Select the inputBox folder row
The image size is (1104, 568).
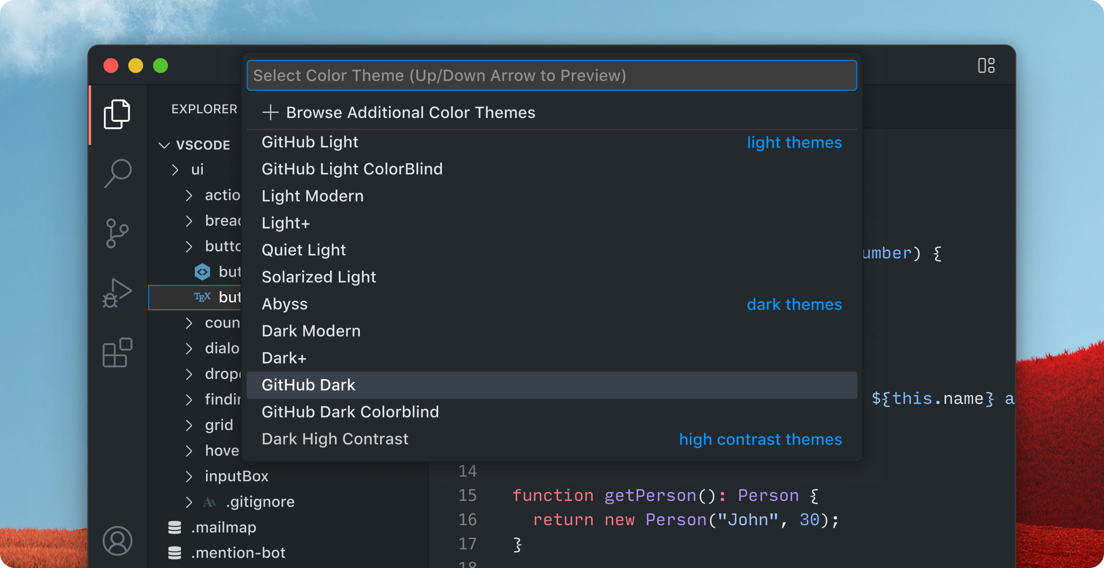[288, 476]
